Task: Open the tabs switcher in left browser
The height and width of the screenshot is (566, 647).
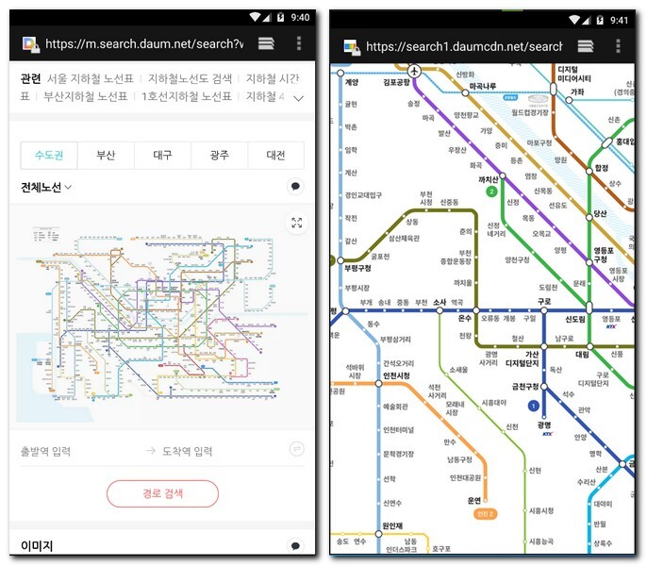Action: click(x=266, y=44)
